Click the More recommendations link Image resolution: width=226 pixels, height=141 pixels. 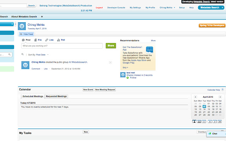153,41
